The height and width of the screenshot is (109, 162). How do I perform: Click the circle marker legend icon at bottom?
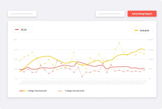(x=61, y=91)
